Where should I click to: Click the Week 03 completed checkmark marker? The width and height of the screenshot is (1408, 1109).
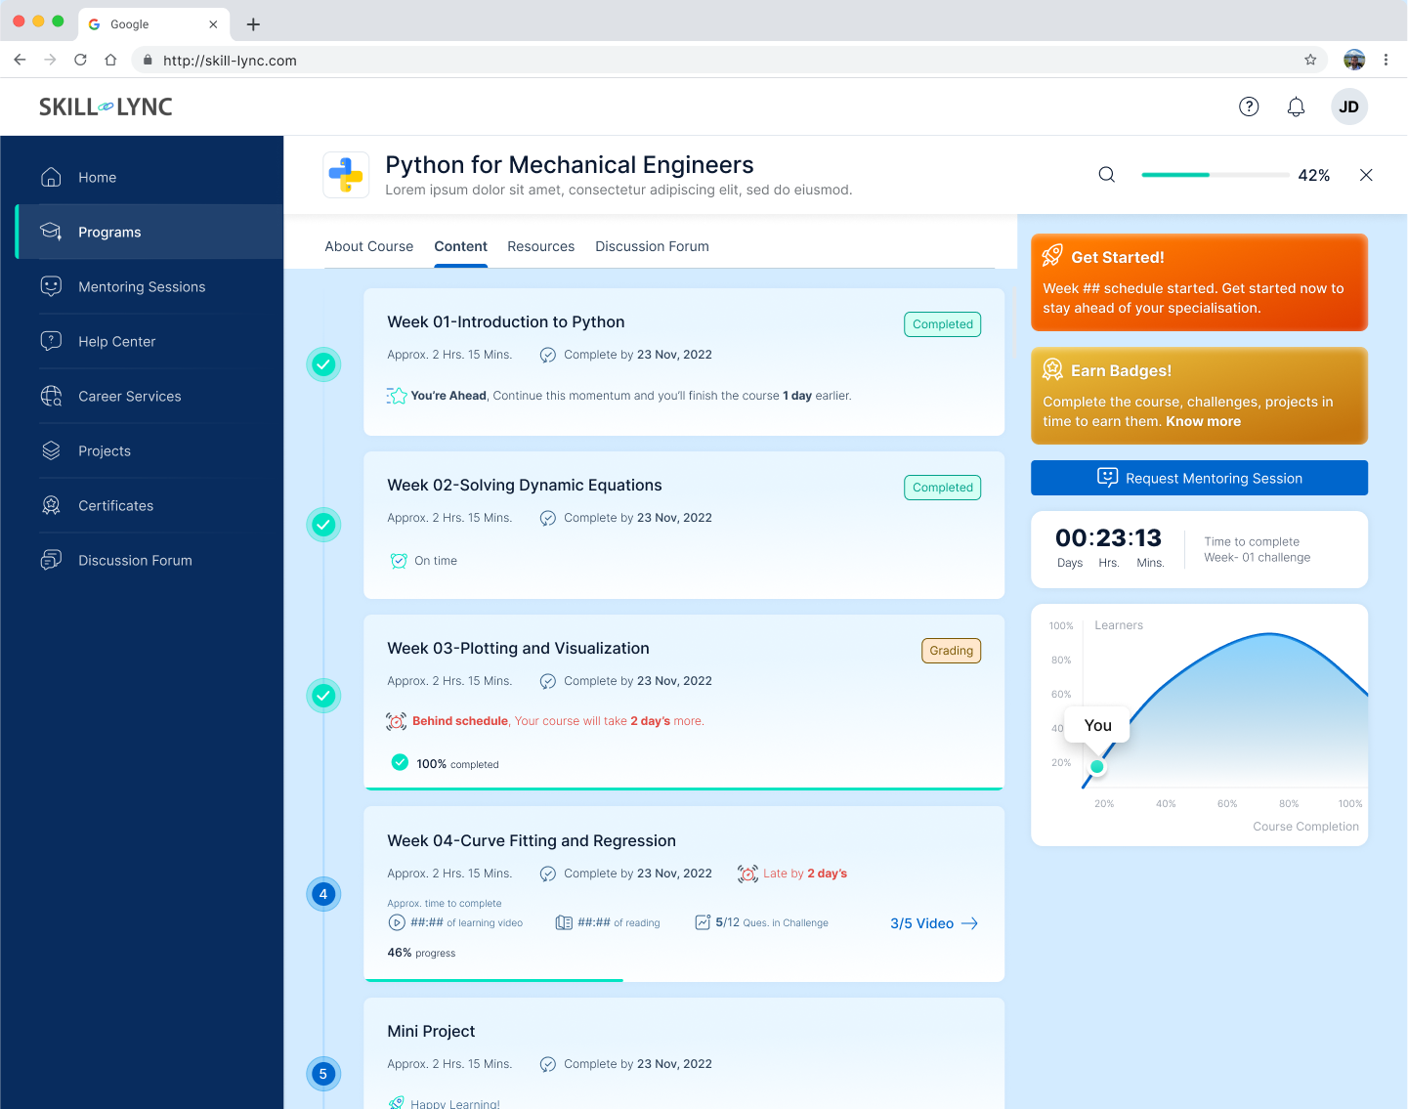pyautogui.click(x=323, y=696)
